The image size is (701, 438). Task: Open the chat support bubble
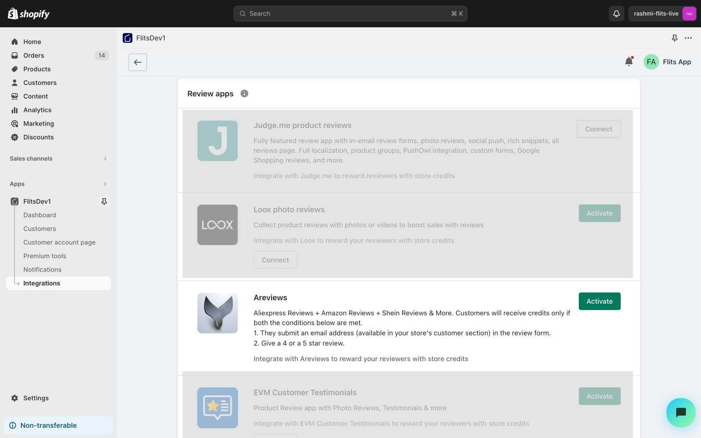tap(681, 413)
